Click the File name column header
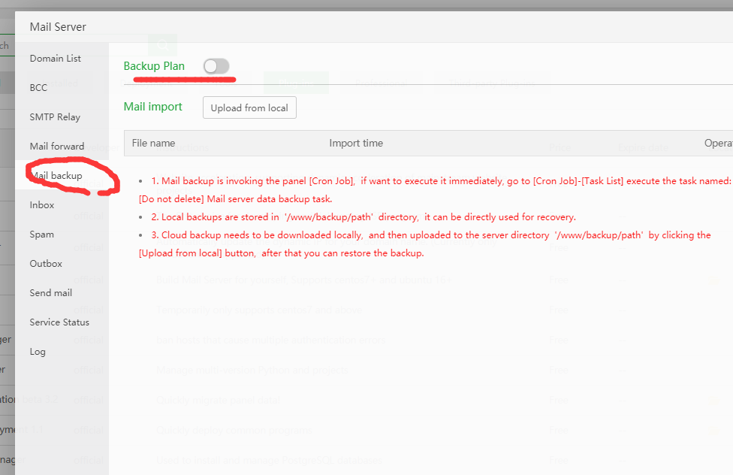Viewport: 733px width, 475px height. 153,144
